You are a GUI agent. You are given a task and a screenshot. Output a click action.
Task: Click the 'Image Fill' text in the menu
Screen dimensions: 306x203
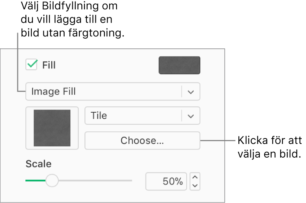pyautogui.click(x=54, y=92)
